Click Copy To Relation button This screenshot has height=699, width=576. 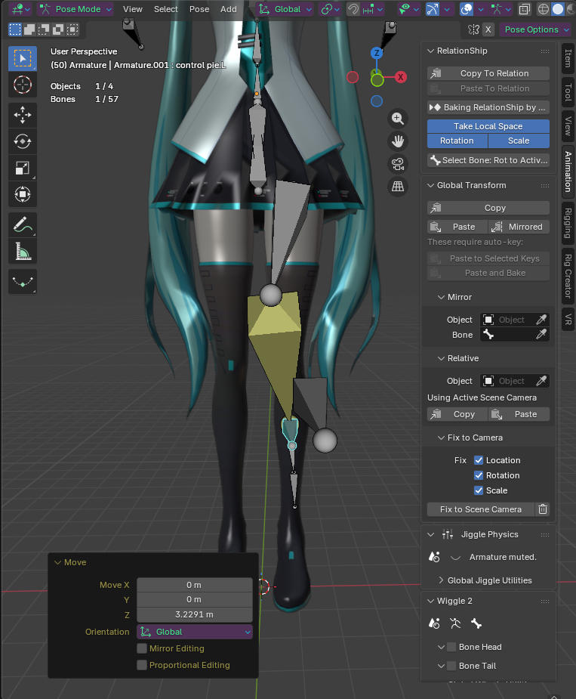tap(488, 73)
